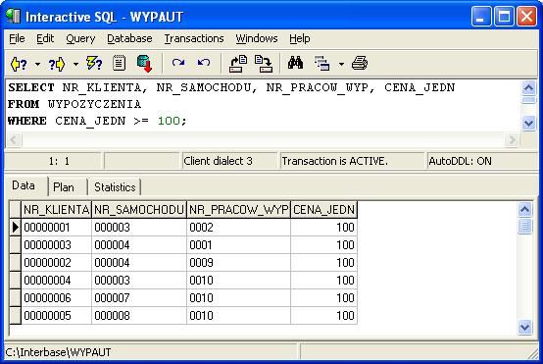Open the File menu
543x364 pixels.
coord(17,38)
